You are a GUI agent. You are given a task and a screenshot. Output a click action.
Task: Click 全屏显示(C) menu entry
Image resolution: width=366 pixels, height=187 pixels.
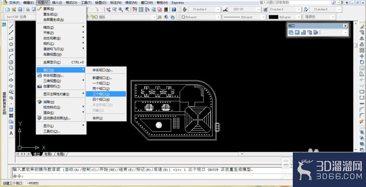(x=61, y=62)
